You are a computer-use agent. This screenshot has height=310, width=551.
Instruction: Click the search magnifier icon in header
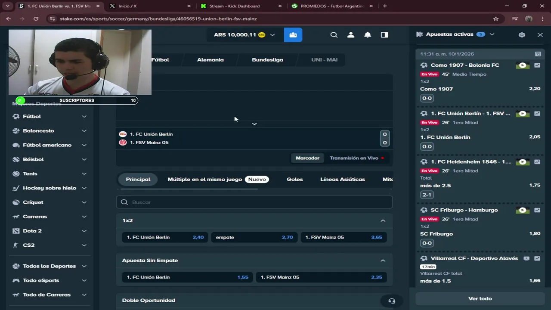coord(334,35)
